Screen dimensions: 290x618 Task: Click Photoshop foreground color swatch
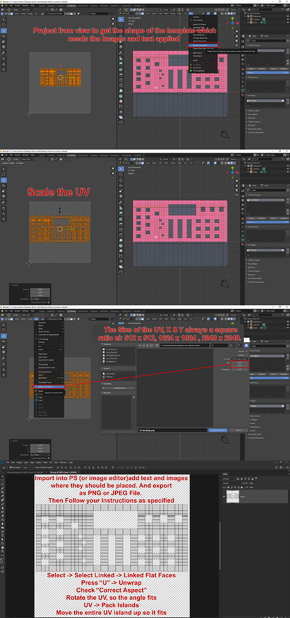tap(2, 562)
